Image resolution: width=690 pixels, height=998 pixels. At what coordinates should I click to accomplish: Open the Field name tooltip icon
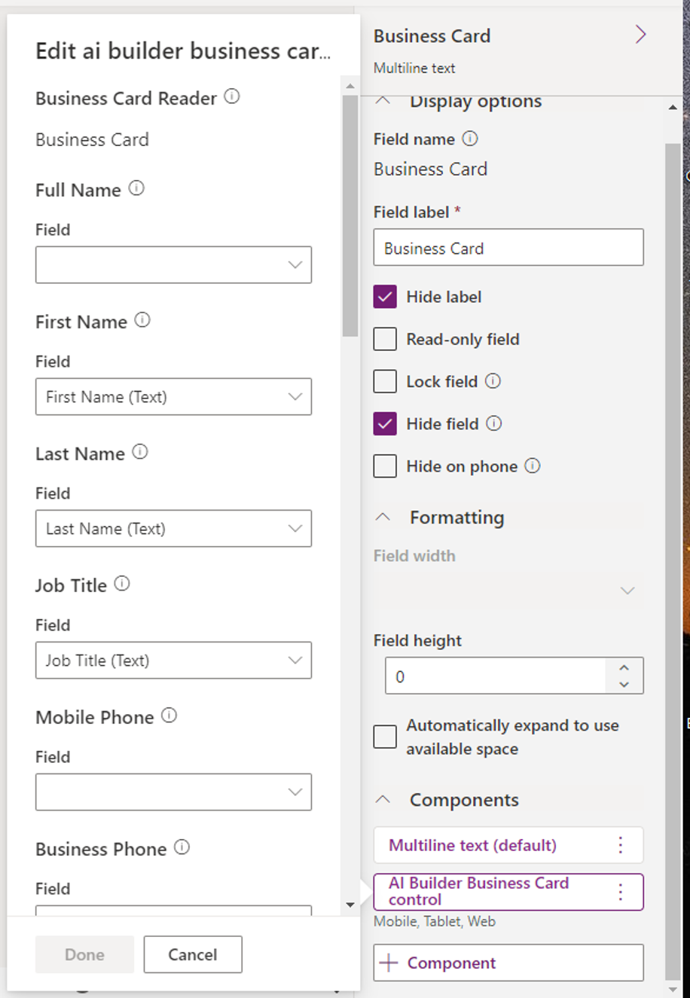click(471, 138)
